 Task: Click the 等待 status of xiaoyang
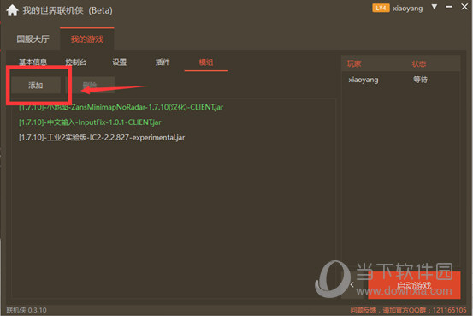click(x=420, y=80)
